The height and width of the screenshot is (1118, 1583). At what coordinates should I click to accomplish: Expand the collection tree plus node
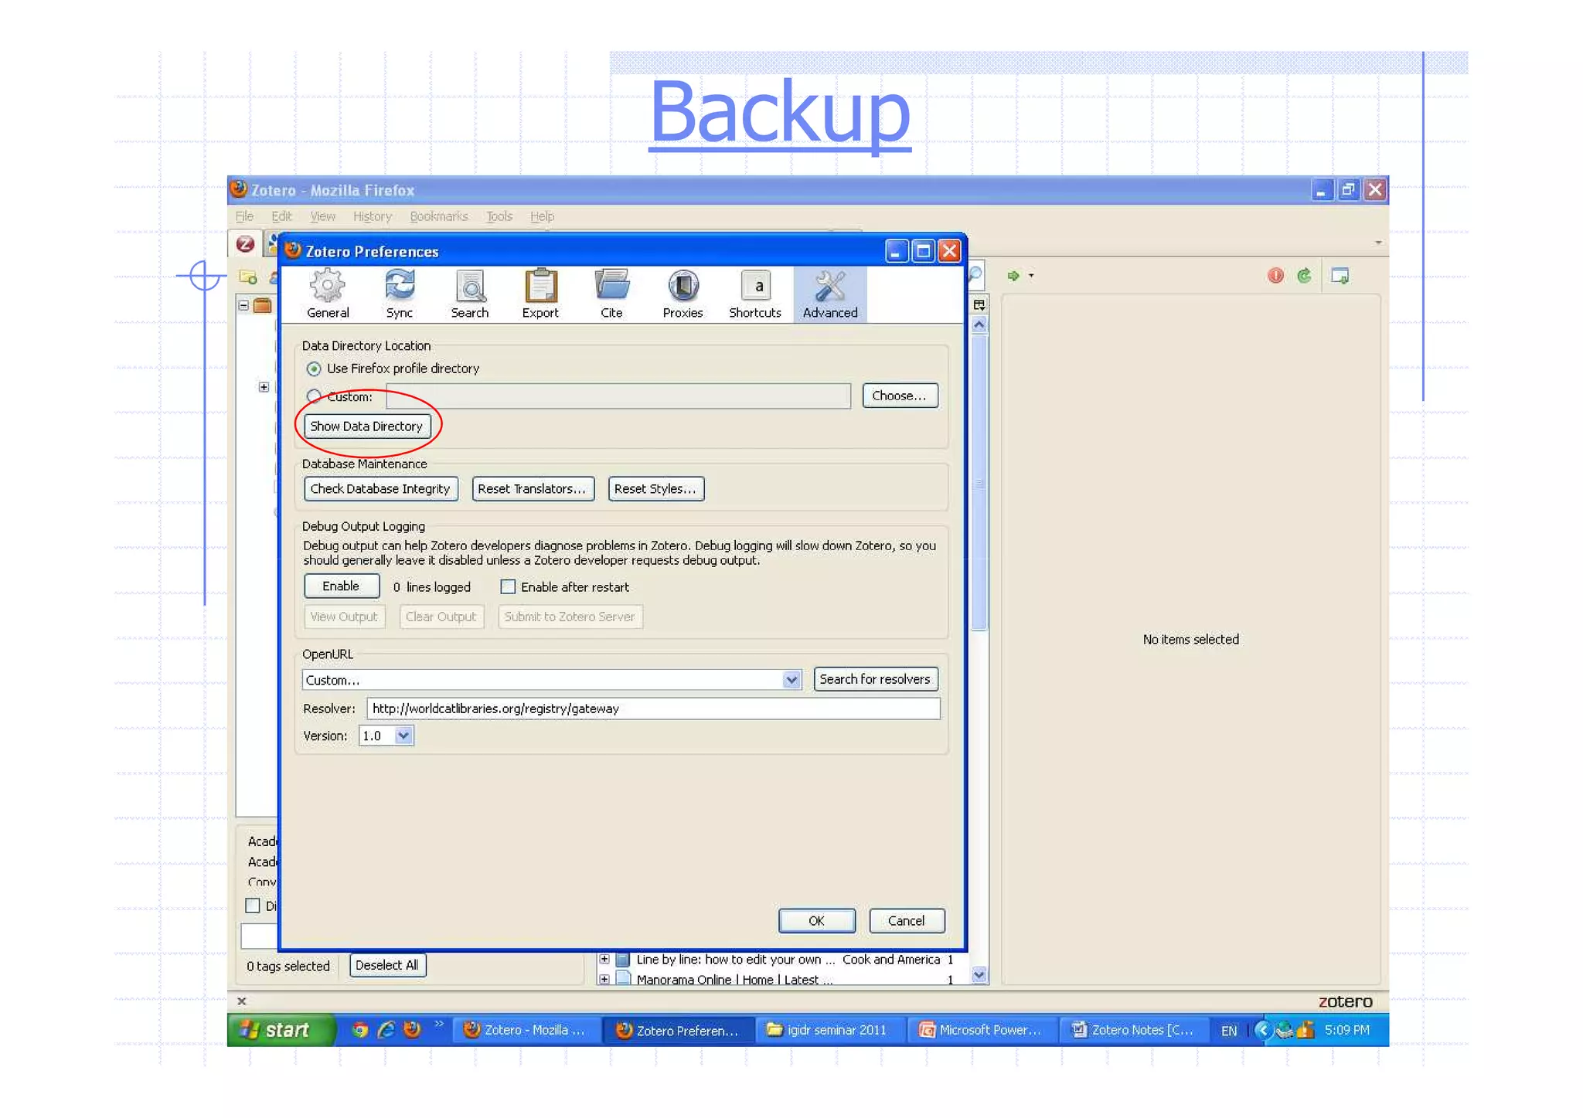(264, 386)
